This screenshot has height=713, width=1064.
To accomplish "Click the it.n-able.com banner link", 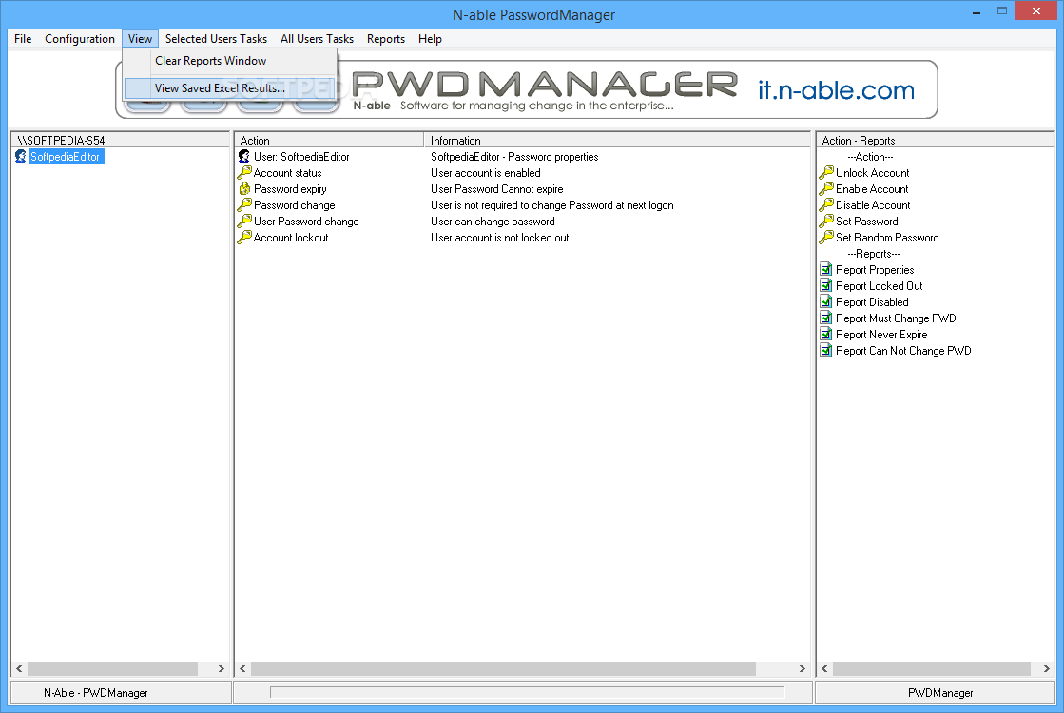I will point(836,90).
